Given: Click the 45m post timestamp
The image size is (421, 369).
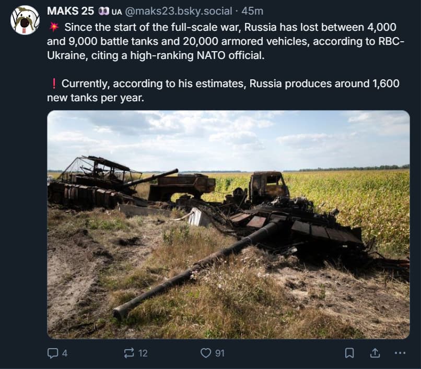Looking at the screenshot, I should 252,11.
